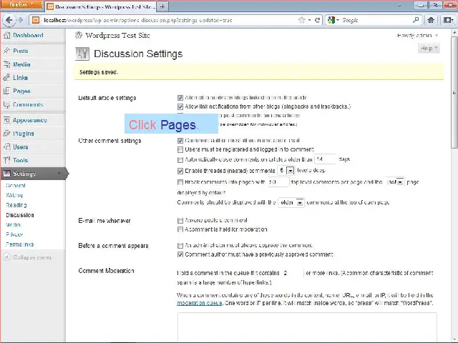
Task: Toggle the Settings menu arrow in sidebar
Action: point(59,174)
